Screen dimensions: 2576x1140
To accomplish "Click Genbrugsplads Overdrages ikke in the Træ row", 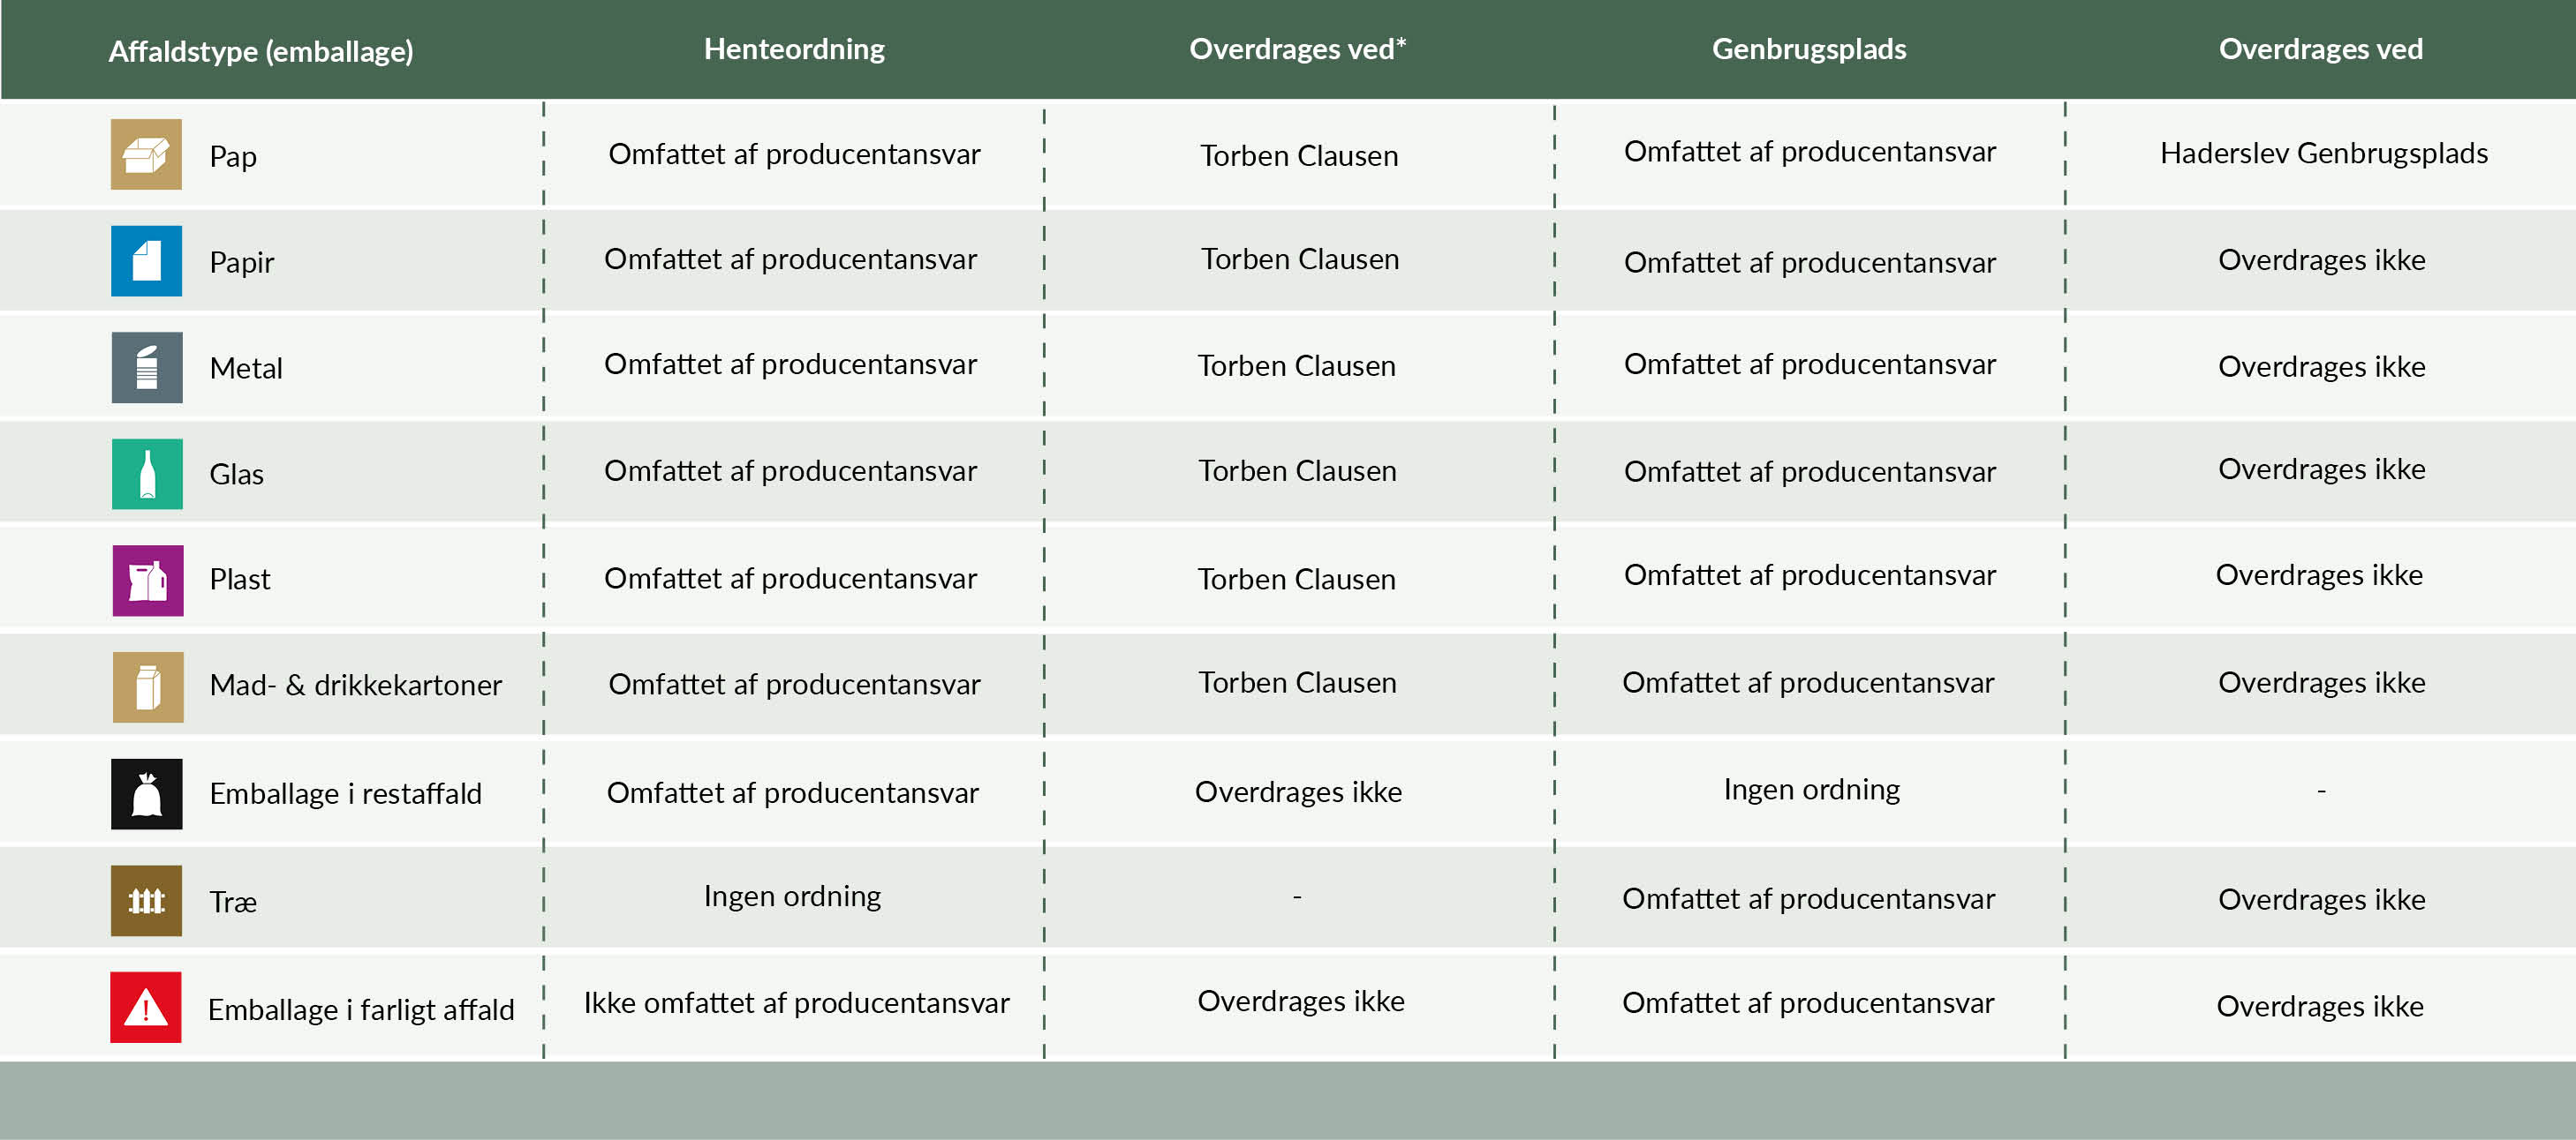I will coord(2321,900).
